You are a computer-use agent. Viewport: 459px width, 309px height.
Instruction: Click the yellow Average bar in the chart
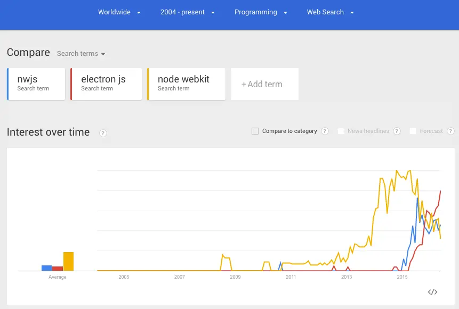(68, 261)
